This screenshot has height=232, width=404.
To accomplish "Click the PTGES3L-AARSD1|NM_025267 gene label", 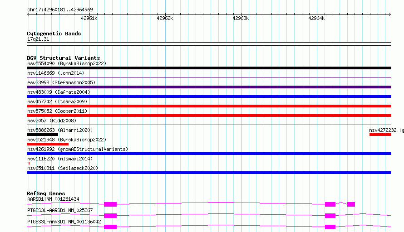I will pyautogui.click(x=60, y=210).
